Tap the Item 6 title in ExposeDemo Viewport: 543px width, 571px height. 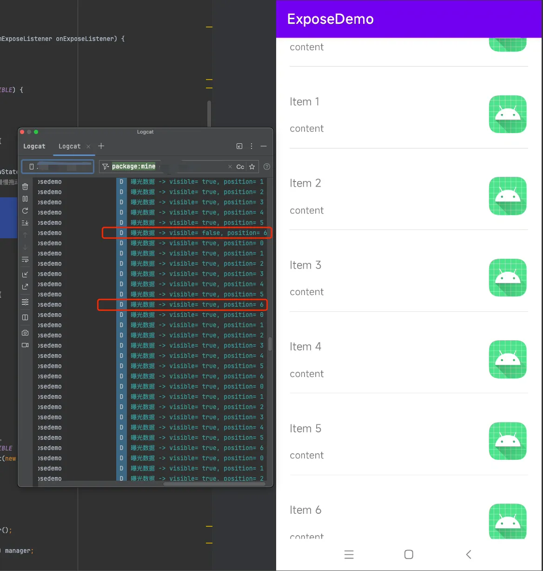[305, 510]
